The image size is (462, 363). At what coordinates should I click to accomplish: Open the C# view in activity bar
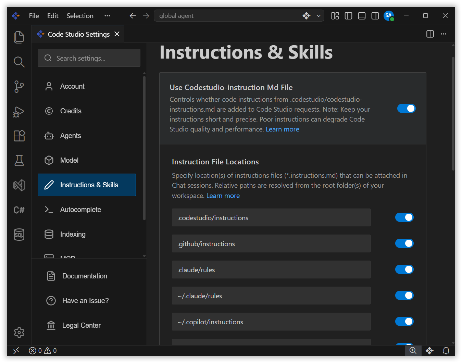click(19, 210)
